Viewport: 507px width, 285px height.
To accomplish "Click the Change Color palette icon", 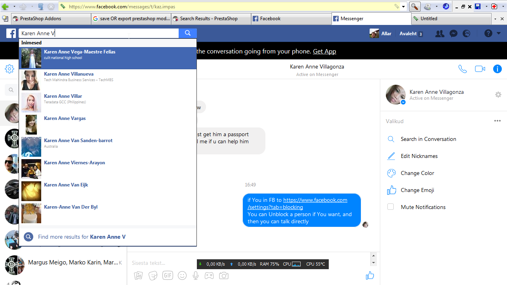I will [x=391, y=173].
